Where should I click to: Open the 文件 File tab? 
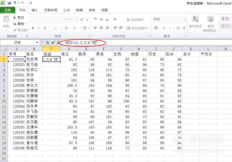(8, 10)
